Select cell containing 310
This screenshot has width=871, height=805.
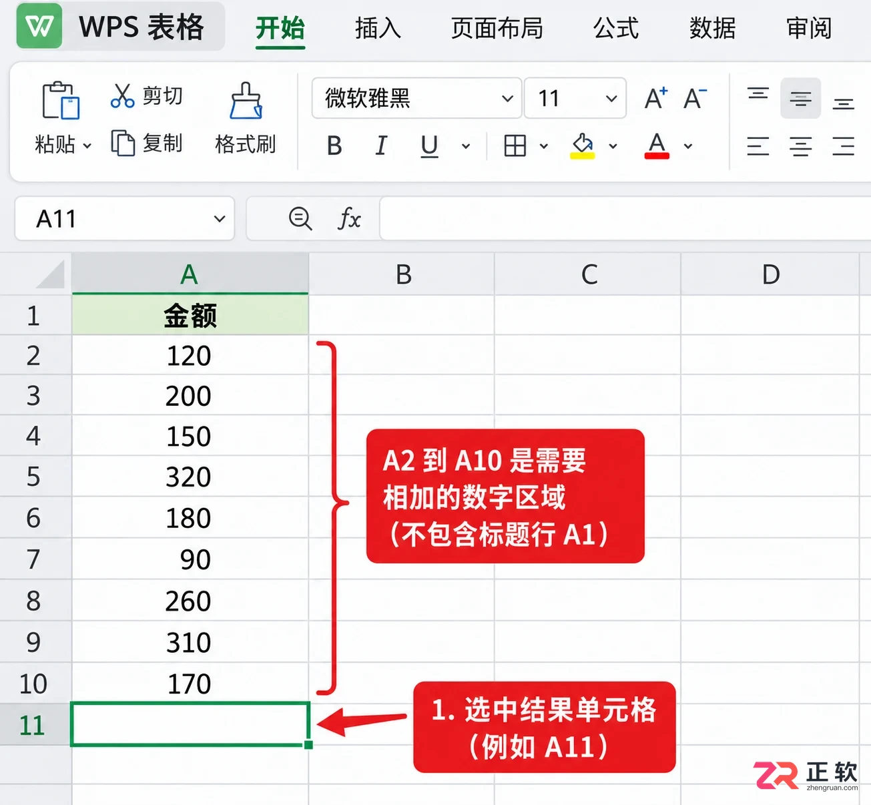pyautogui.click(x=190, y=642)
